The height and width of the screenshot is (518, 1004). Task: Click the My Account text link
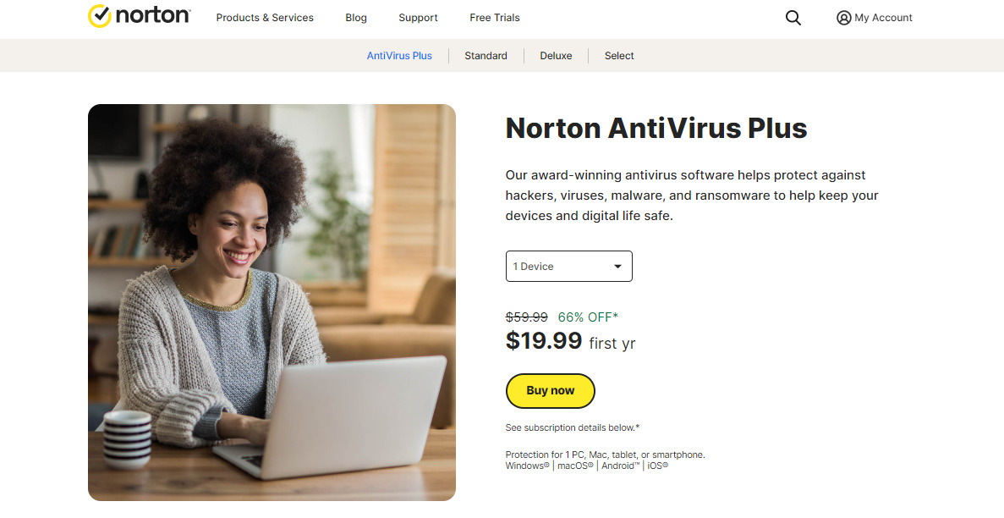[x=883, y=18]
